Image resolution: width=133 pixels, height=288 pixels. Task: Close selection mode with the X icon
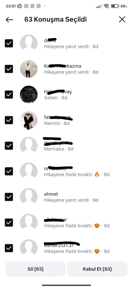(x=122, y=19)
